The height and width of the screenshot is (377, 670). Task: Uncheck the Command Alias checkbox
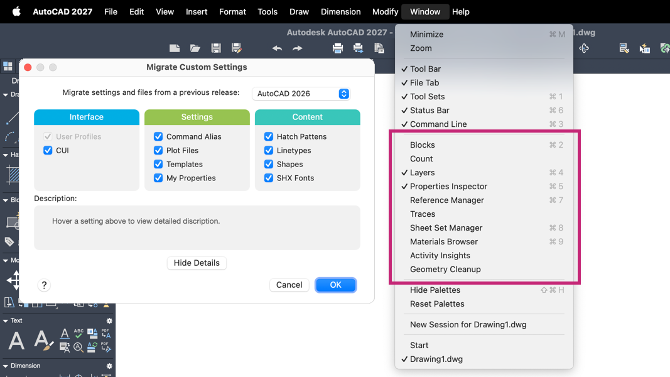coord(158,136)
